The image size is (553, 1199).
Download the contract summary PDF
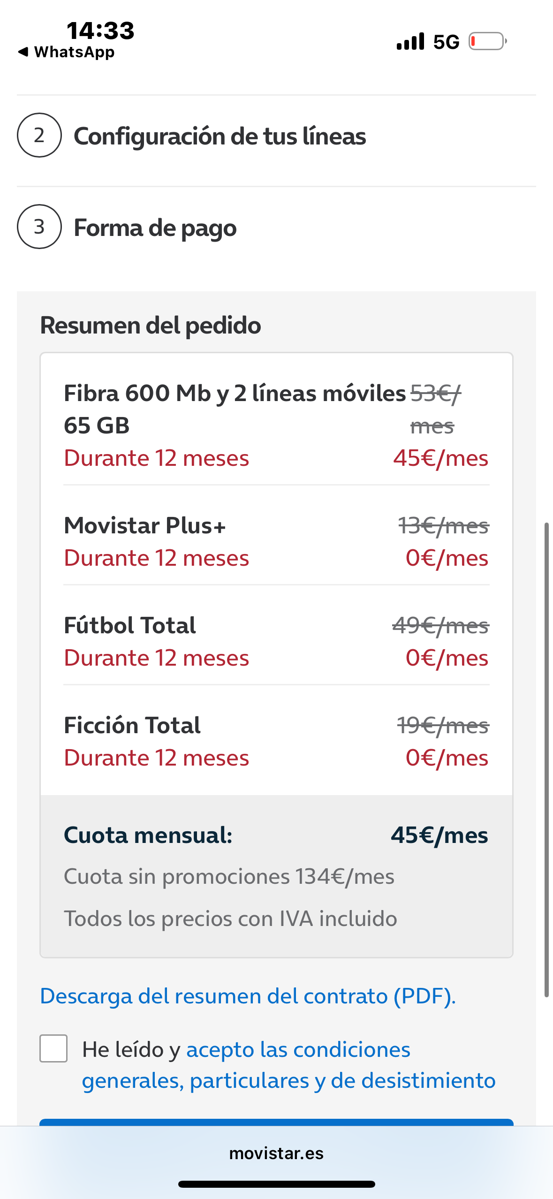[x=248, y=996]
